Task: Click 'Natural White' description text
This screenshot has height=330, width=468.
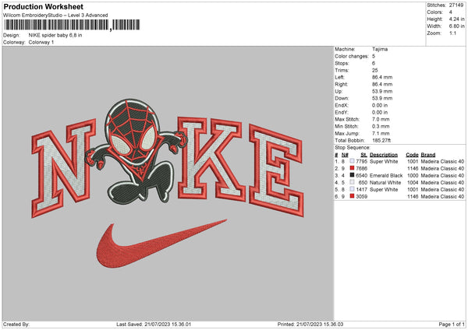Action: [385, 183]
